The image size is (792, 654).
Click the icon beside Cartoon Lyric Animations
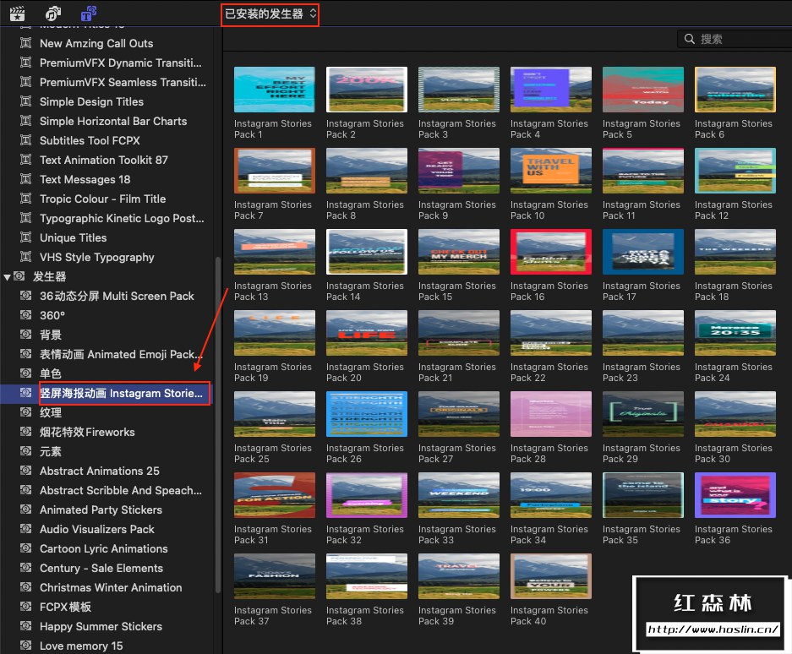click(x=25, y=548)
